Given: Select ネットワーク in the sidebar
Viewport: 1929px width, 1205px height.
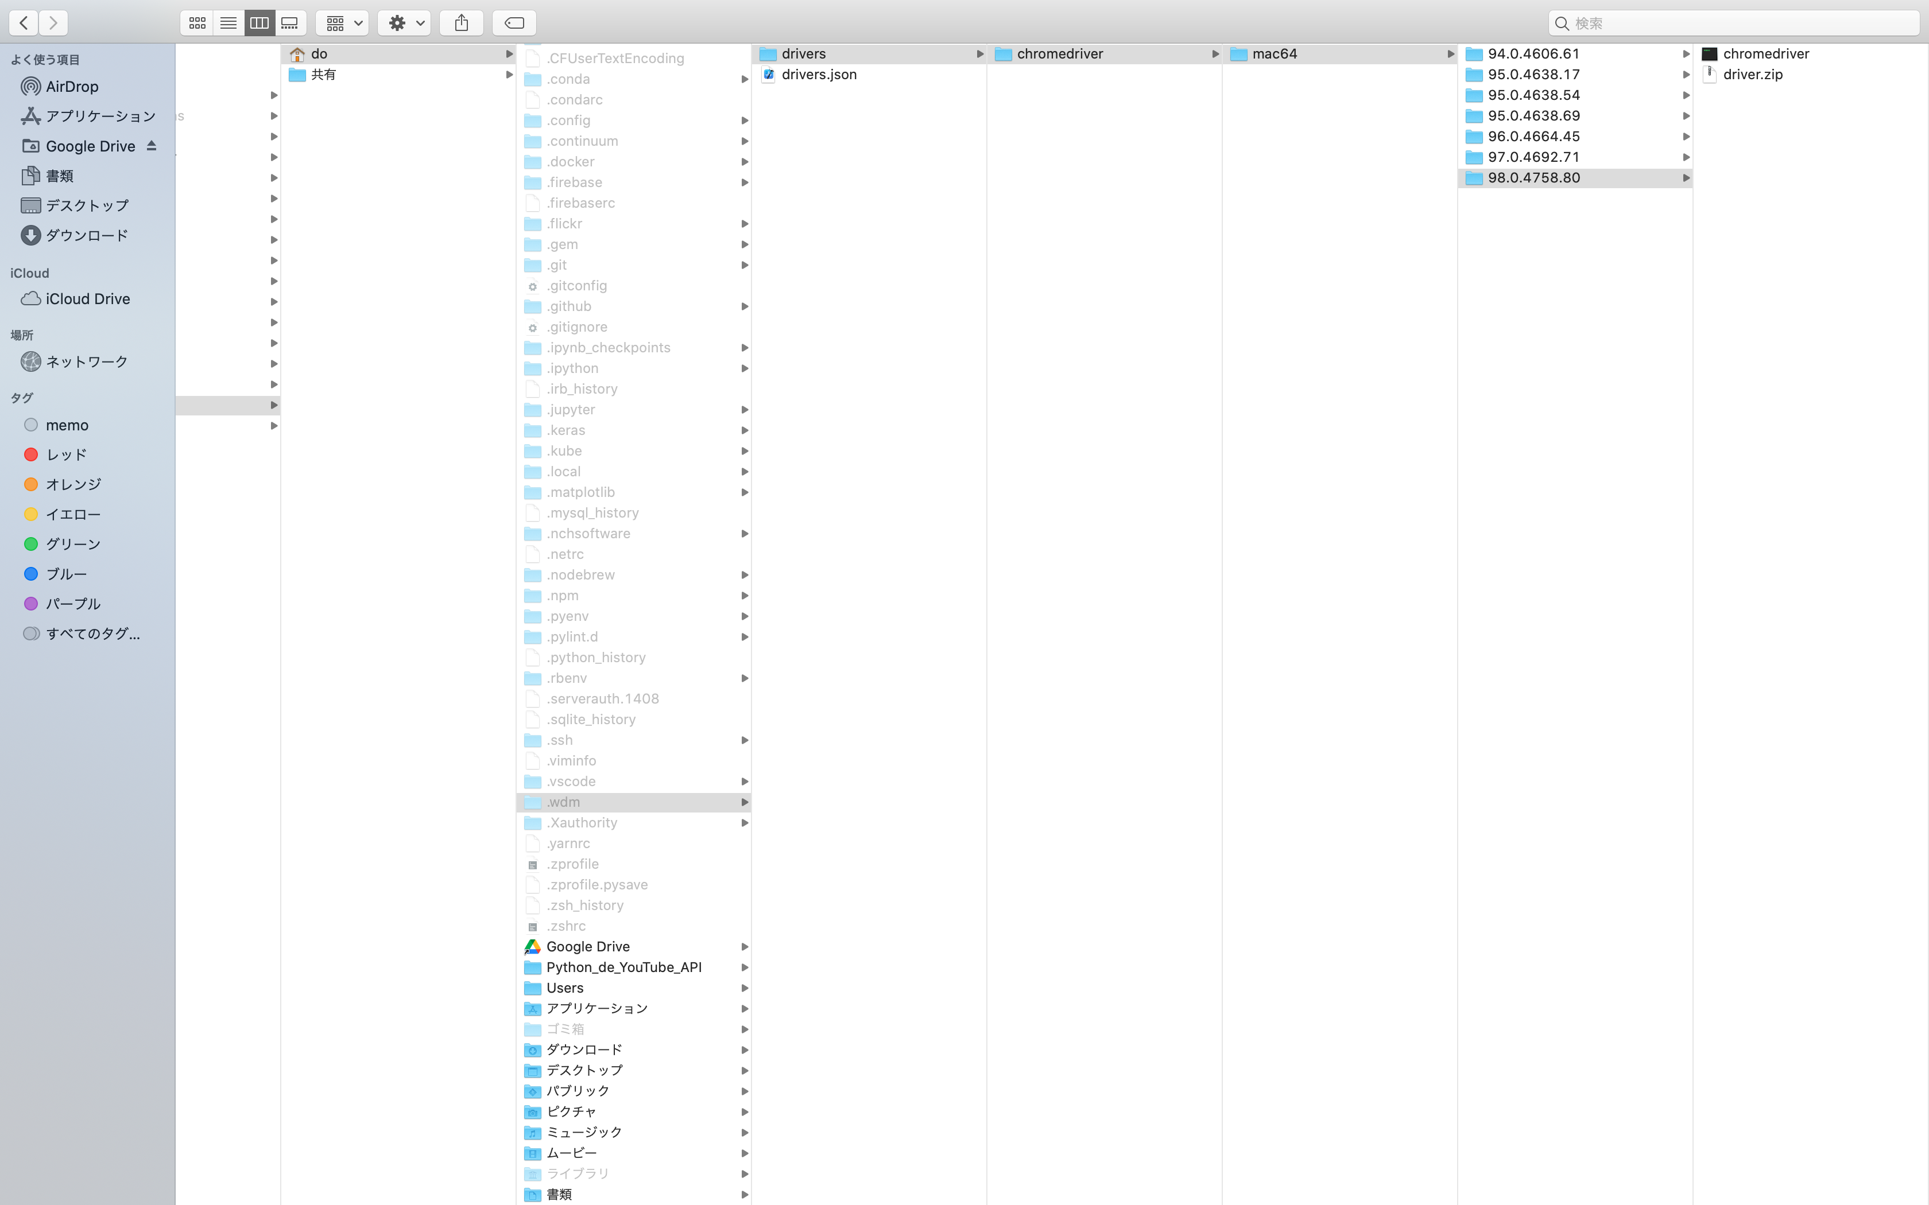Looking at the screenshot, I should click(x=84, y=361).
